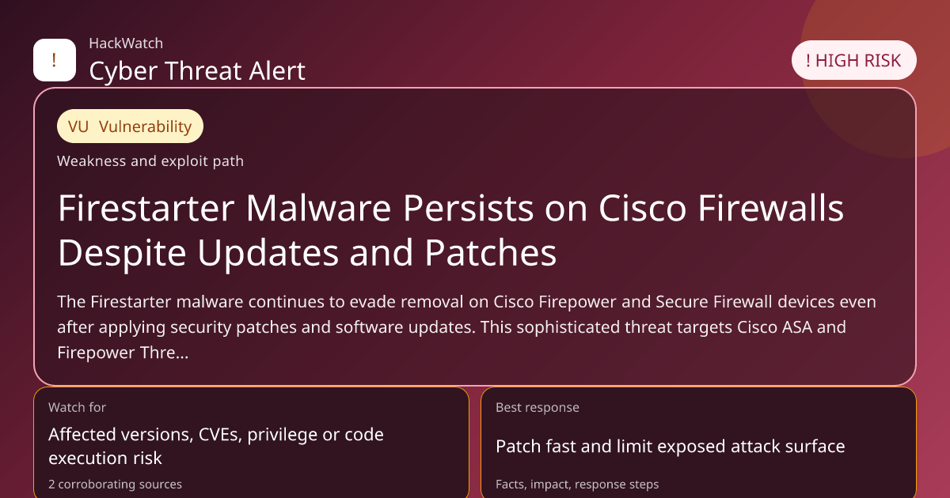Click the HackWatch brand name

[x=126, y=43]
